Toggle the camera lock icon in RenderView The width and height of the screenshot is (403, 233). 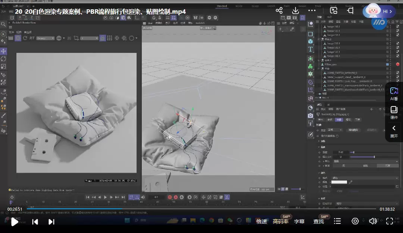click(102, 38)
